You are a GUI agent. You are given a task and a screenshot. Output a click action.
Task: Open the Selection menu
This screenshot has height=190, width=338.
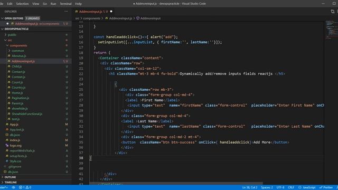[22, 4]
